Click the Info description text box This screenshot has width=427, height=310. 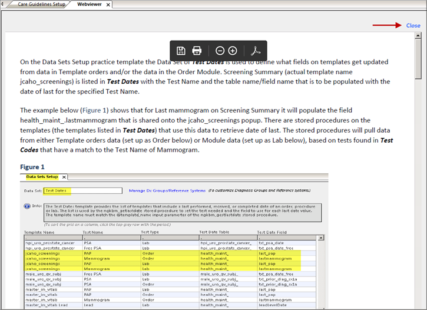[183, 213]
